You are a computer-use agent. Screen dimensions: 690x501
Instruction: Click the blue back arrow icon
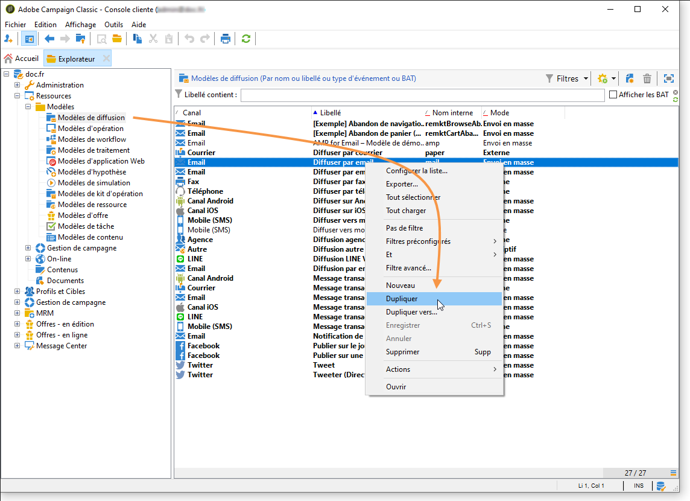tap(49, 39)
